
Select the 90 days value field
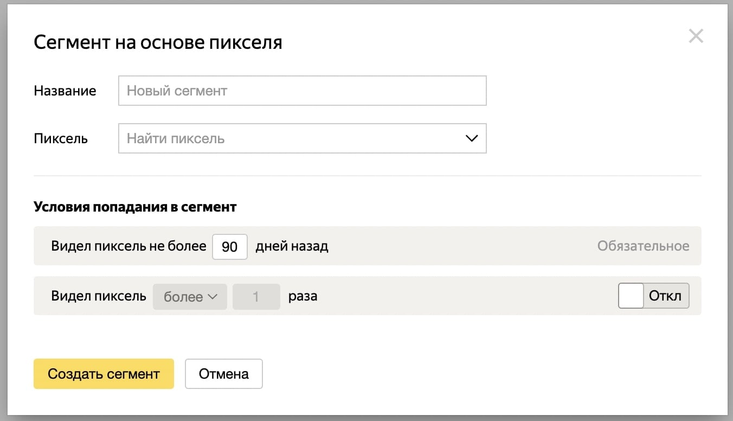pyautogui.click(x=230, y=246)
